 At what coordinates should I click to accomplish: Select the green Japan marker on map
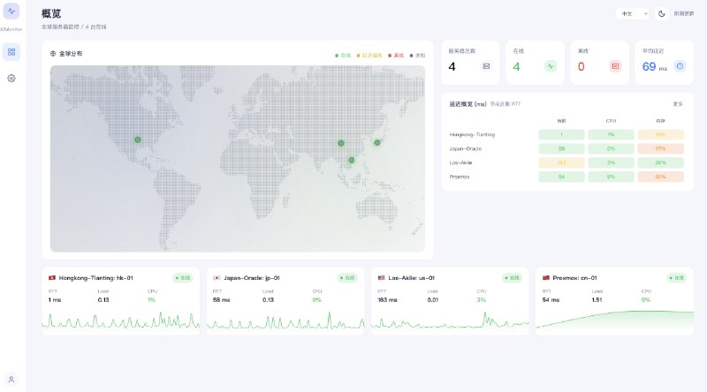(x=377, y=142)
